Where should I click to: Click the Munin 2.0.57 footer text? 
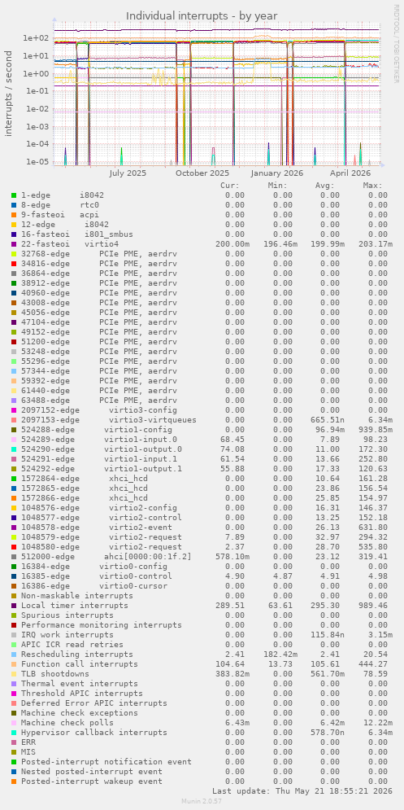coord(202,801)
